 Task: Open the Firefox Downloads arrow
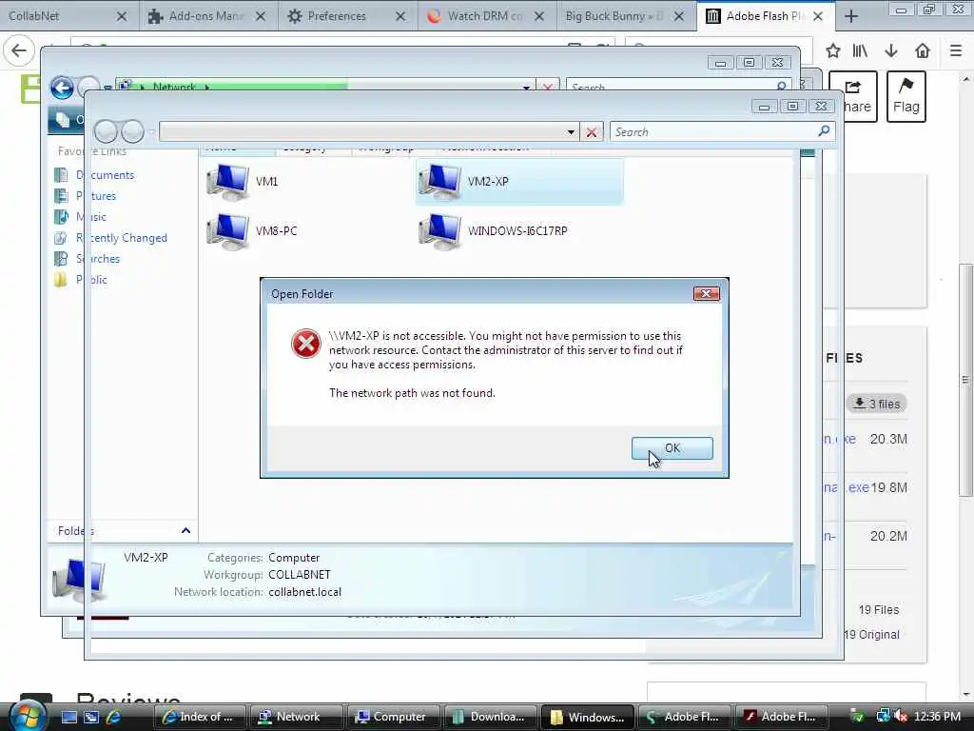[x=891, y=51]
